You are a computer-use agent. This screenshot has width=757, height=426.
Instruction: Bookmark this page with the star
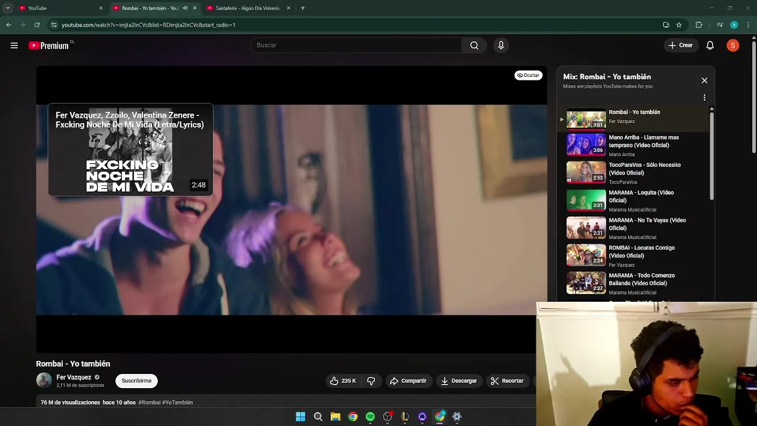[x=679, y=25]
